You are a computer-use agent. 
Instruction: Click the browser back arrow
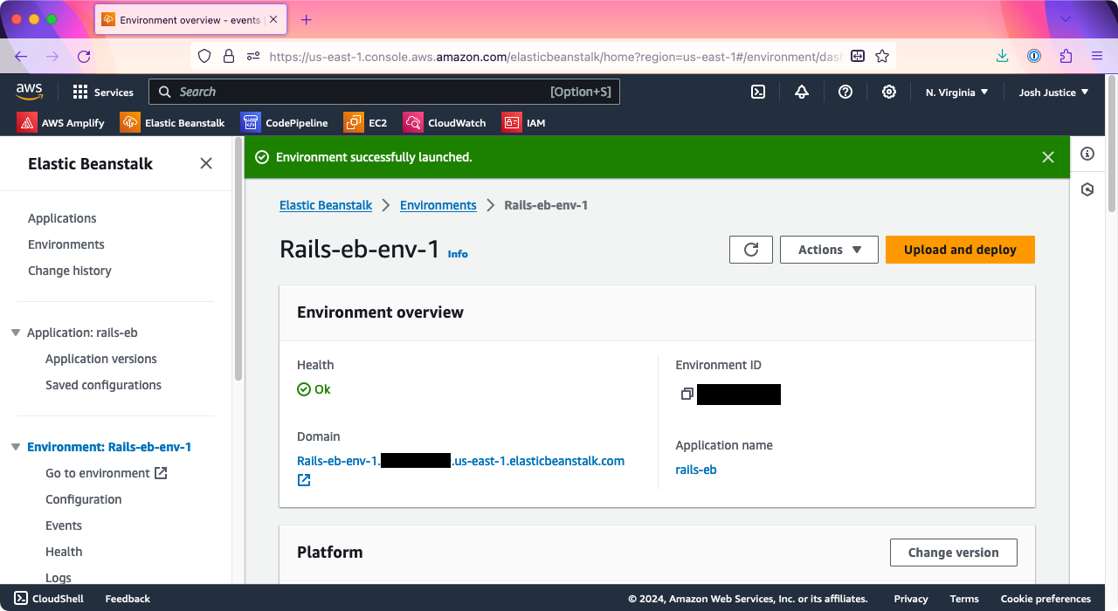click(21, 56)
